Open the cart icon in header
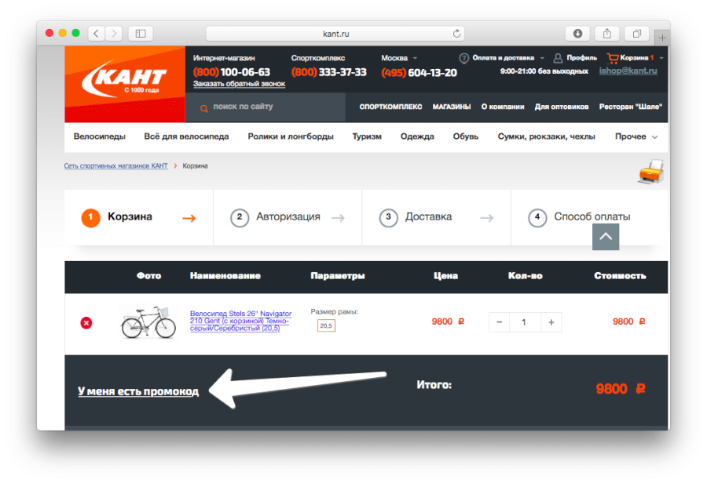 (x=613, y=58)
